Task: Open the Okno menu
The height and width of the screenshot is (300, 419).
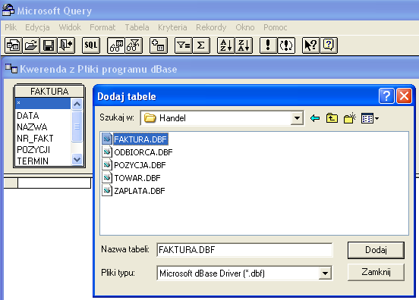Action: click(x=244, y=27)
